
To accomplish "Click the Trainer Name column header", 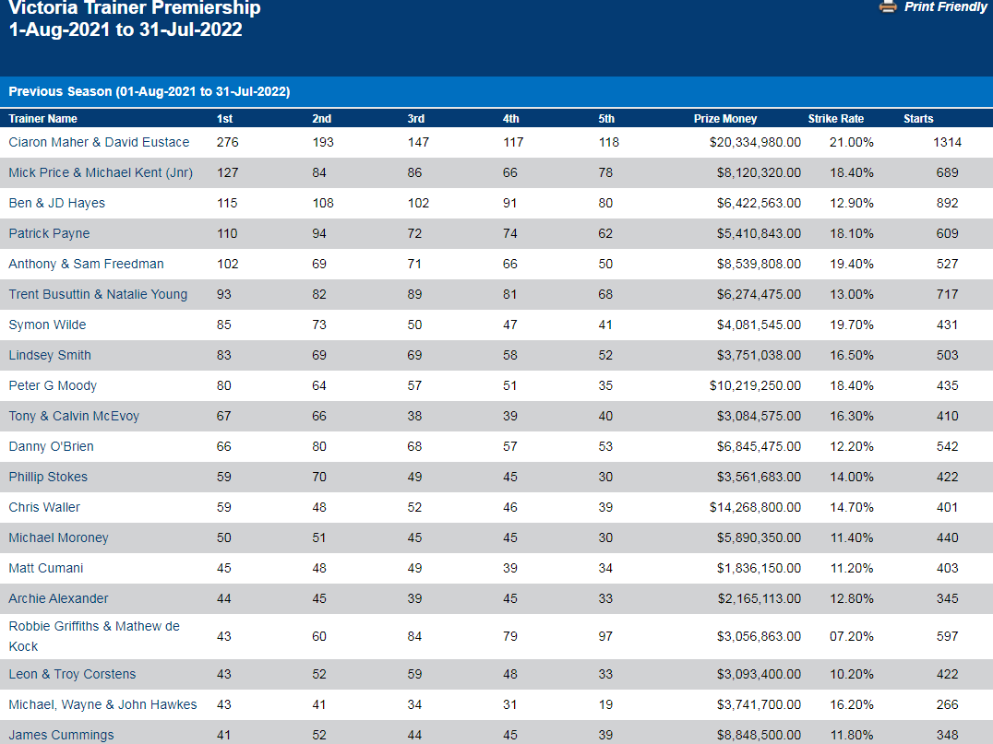I will tap(42, 119).
